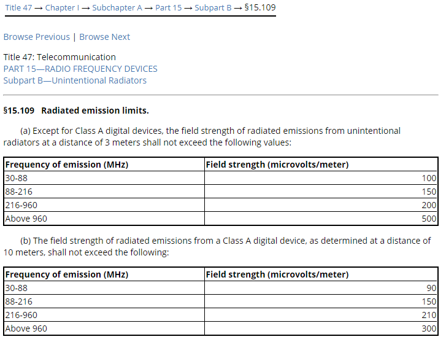
Task: Select the 500 field strength cell
Action: (x=321, y=219)
